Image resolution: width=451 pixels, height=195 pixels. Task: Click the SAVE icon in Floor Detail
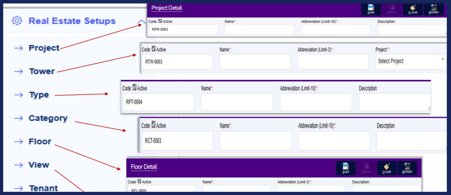click(x=345, y=168)
